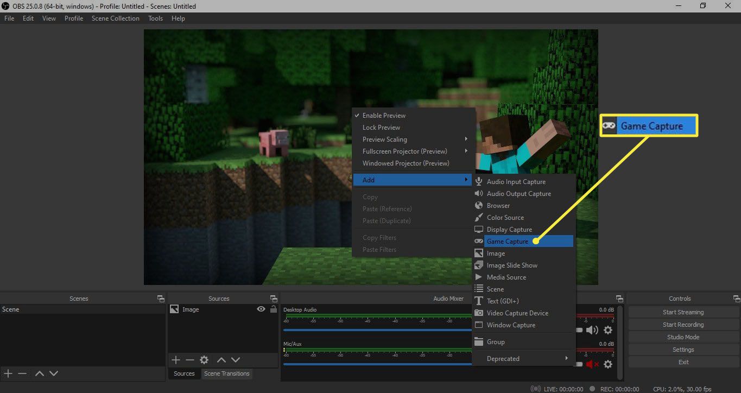Screen dimensions: 741x393
Task: Click the Audio Mixer vertical scrollbar
Action: tap(620, 342)
